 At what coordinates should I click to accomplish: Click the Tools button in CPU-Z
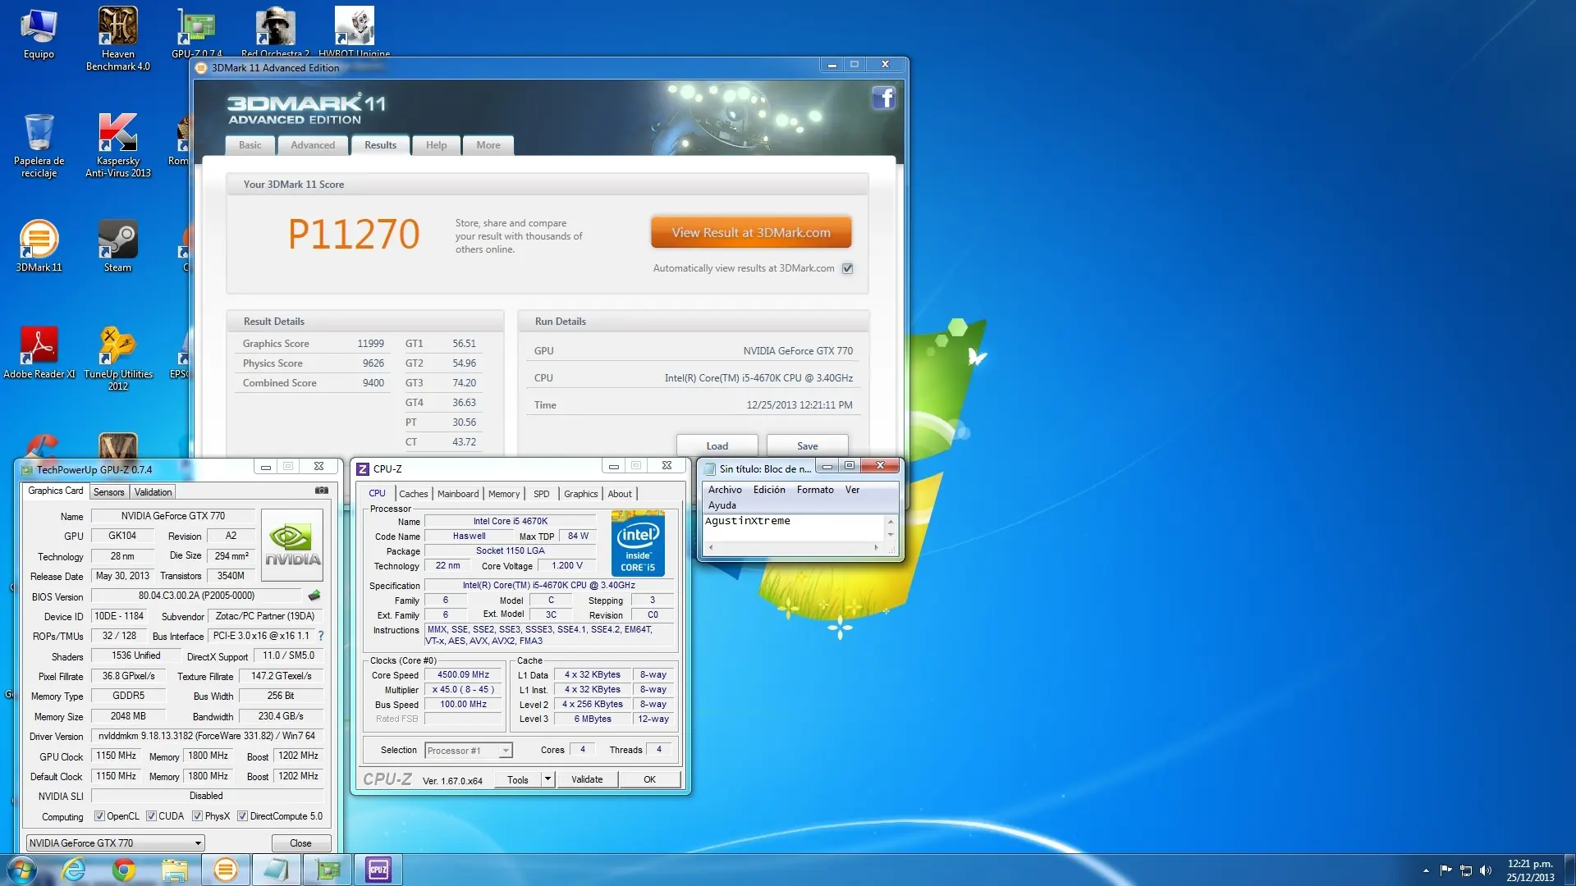[x=518, y=779]
